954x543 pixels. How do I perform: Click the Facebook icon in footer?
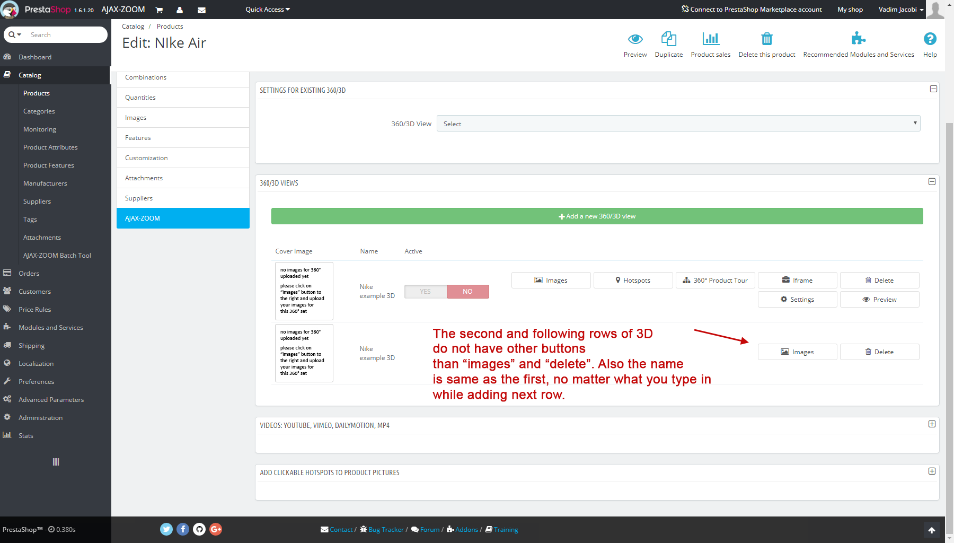click(183, 529)
